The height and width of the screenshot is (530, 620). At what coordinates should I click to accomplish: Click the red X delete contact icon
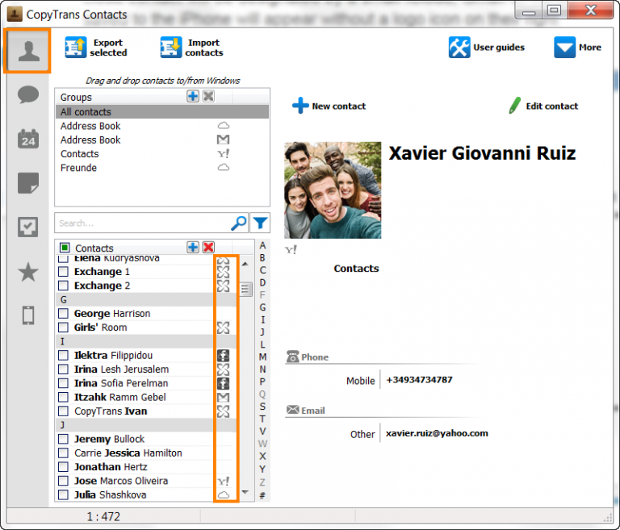click(208, 248)
